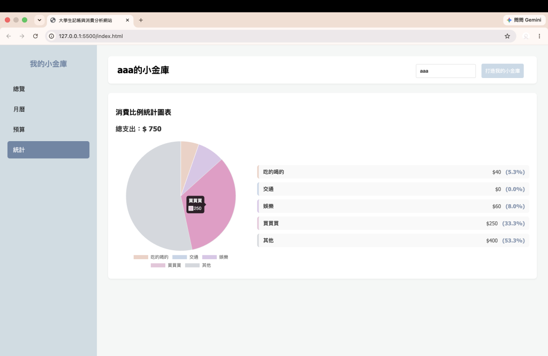The width and height of the screenshot is (548, 356).
Task: Select the 大學生記帳與消費分析網站 browser tab
Action: pyautogui.click(x=89, y=20)
